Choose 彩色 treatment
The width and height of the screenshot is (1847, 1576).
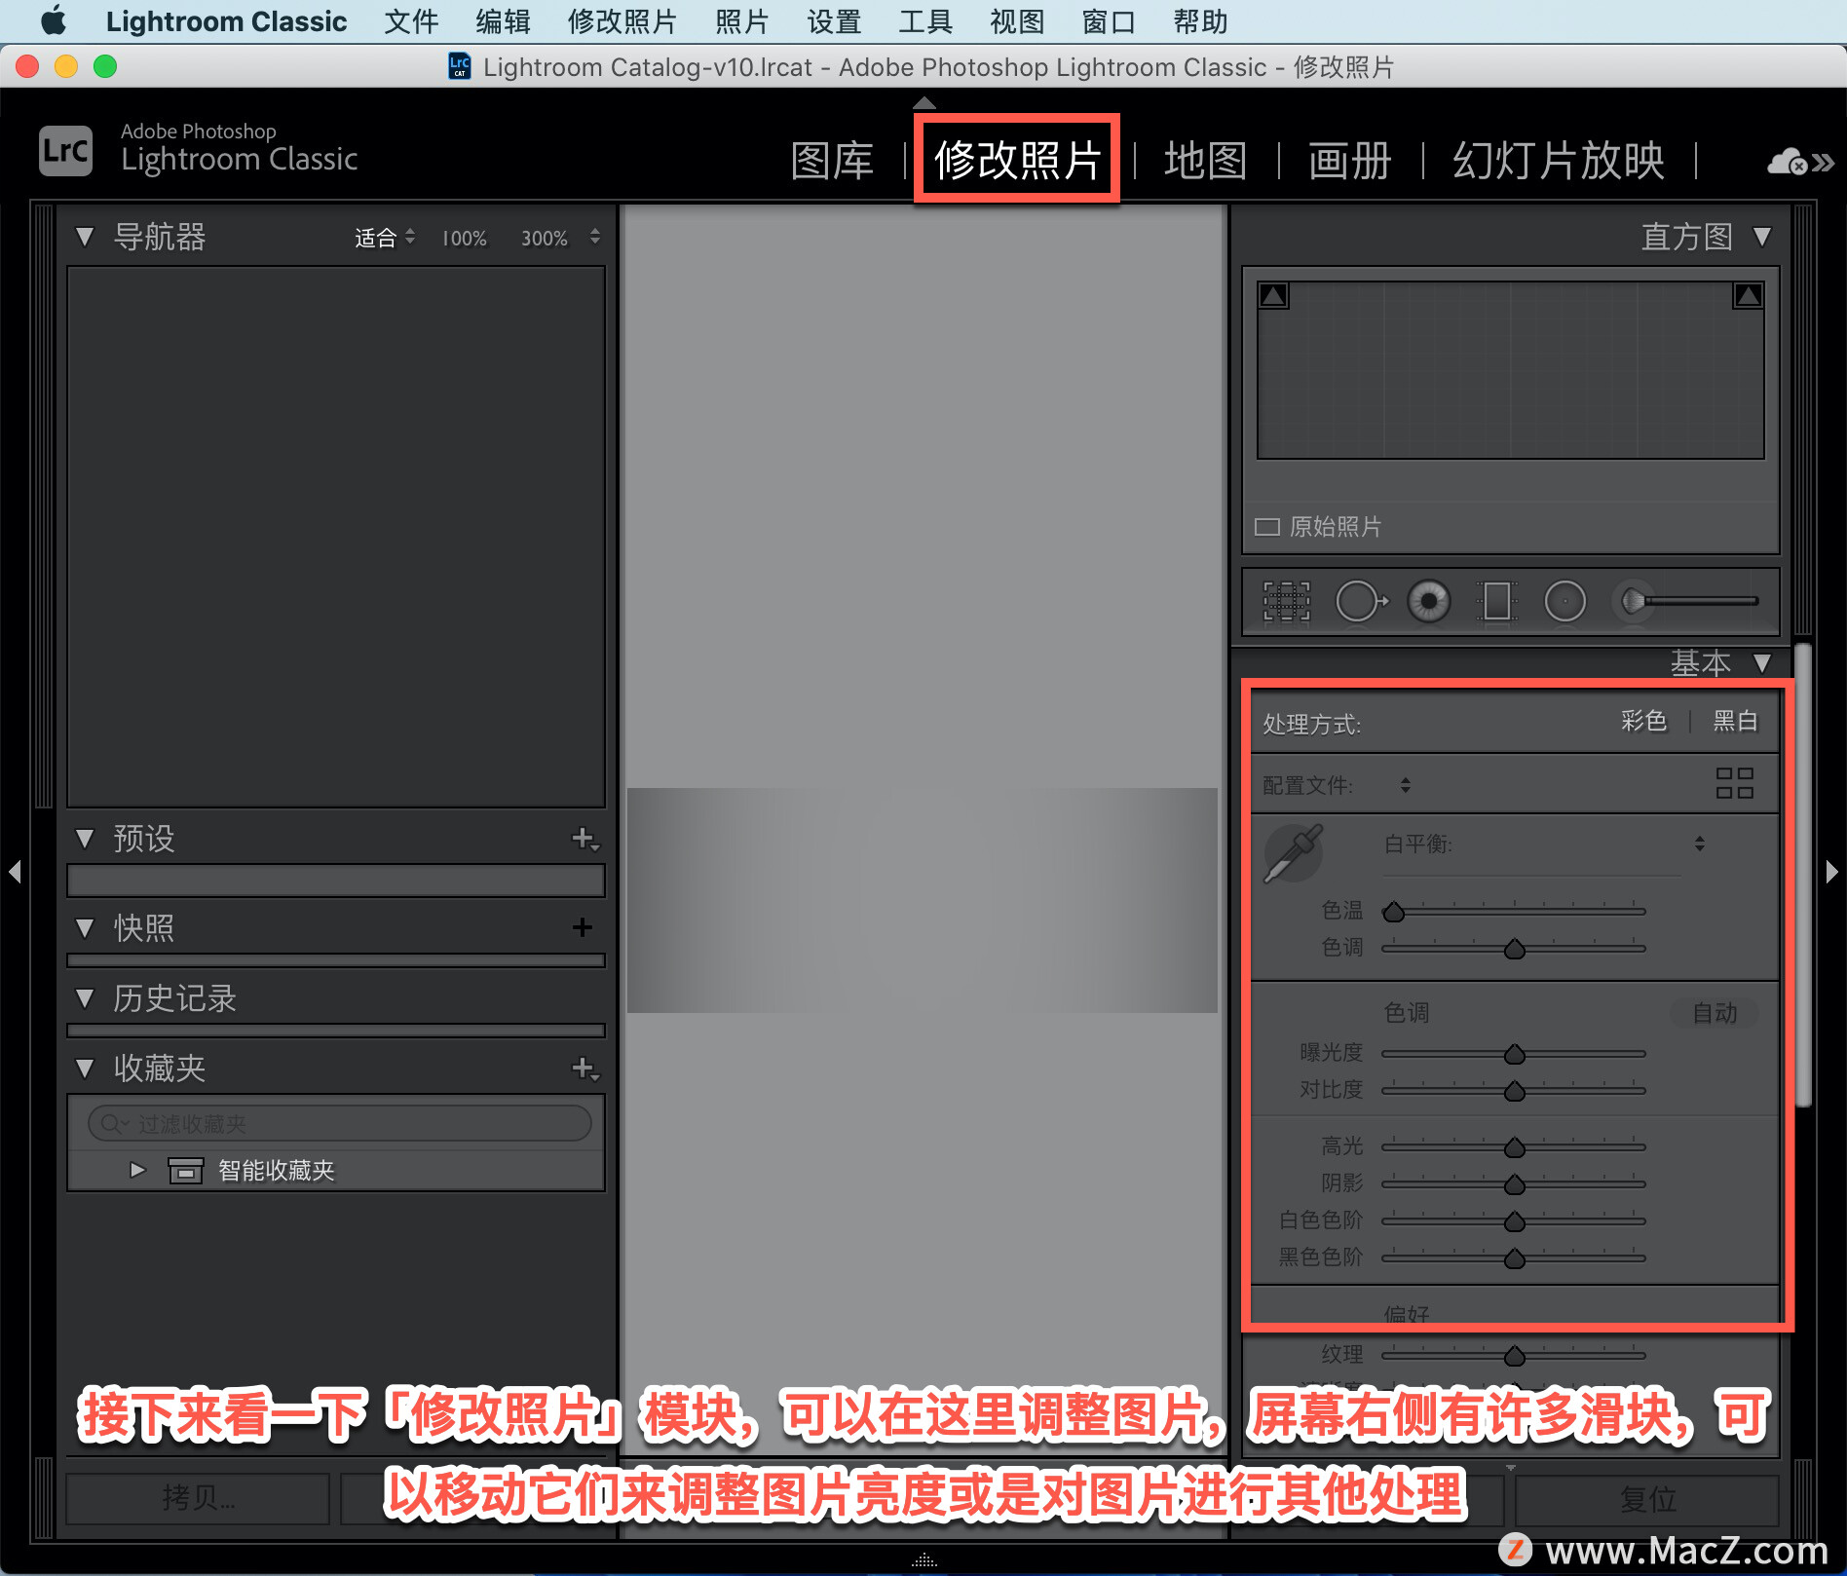click(x=1643, y=721)
